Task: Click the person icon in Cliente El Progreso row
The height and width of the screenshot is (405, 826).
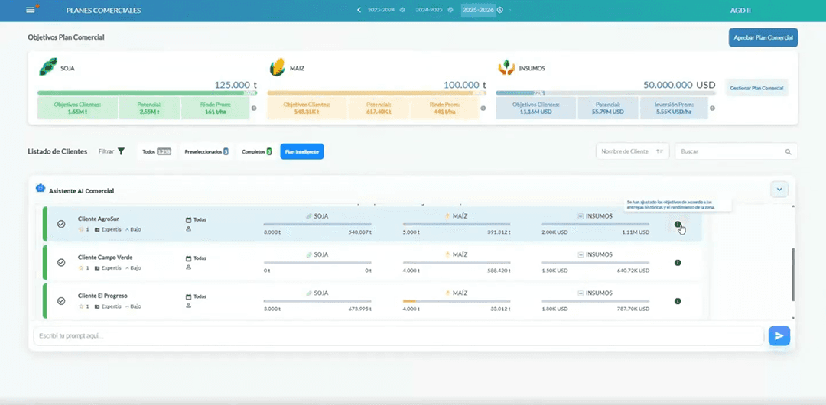Action: (x=189, y=306)
